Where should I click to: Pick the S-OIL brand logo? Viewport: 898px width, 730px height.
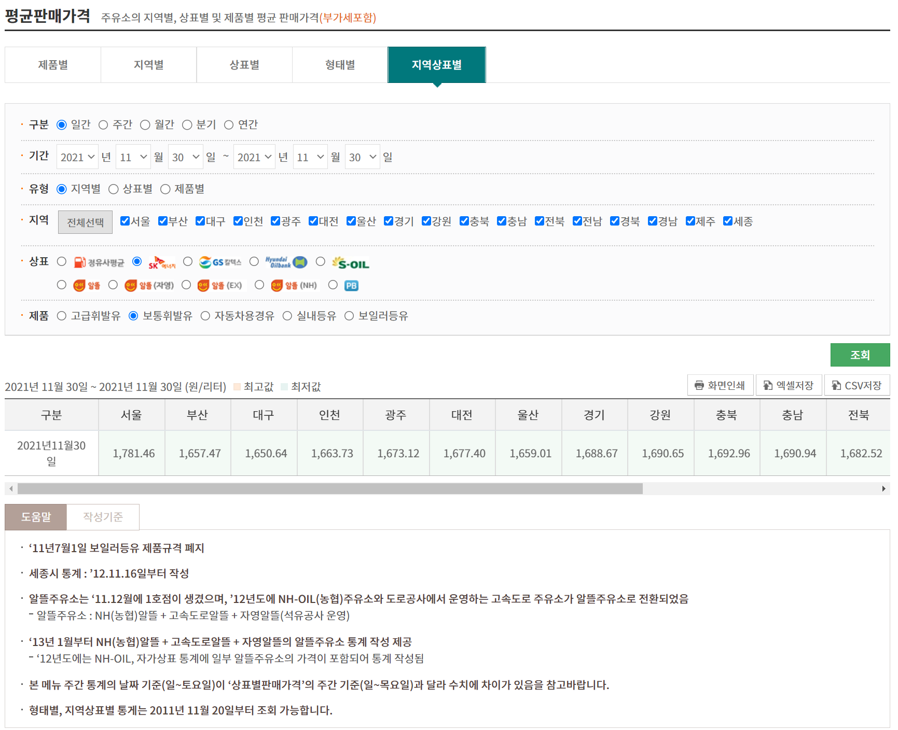(351, 263)
